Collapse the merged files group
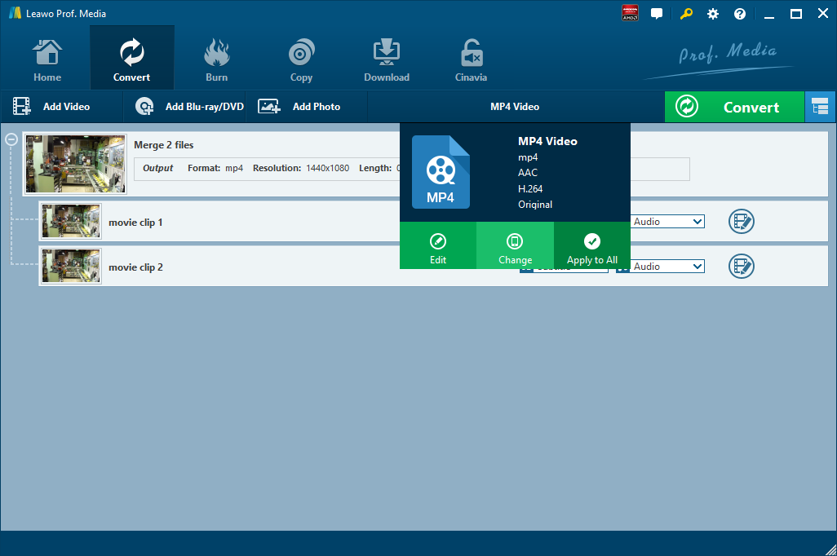837x556 pixels. coord(11,139)
